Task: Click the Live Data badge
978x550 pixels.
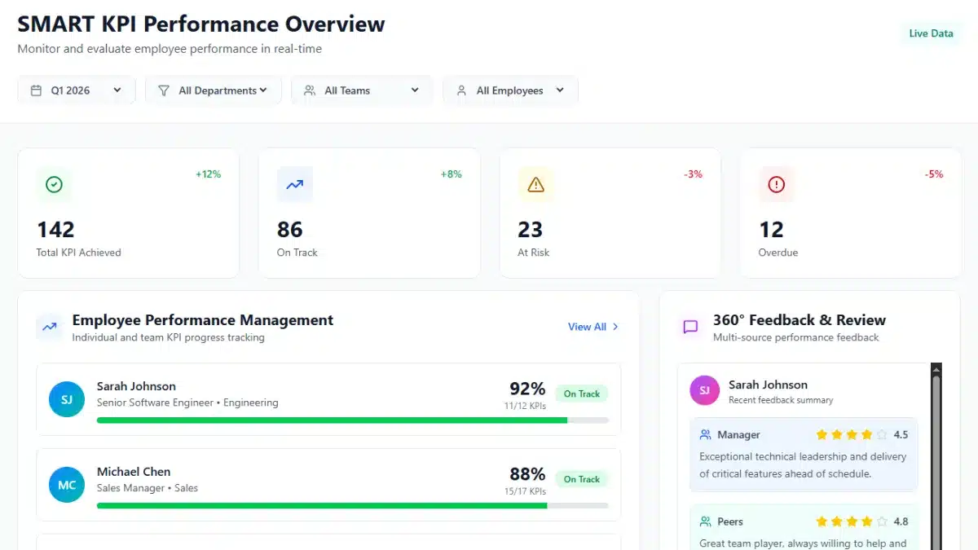Action: coord(931,33)
